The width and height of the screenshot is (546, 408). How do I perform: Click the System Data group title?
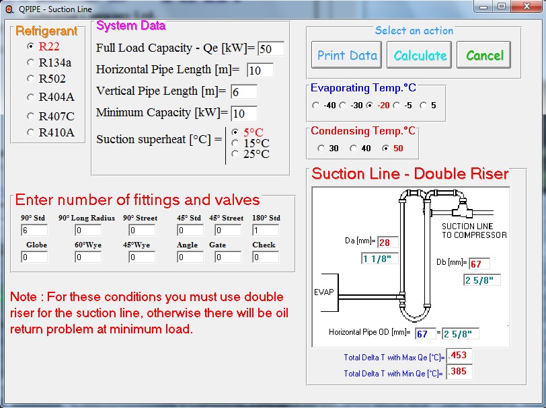(x=131, y=26)
